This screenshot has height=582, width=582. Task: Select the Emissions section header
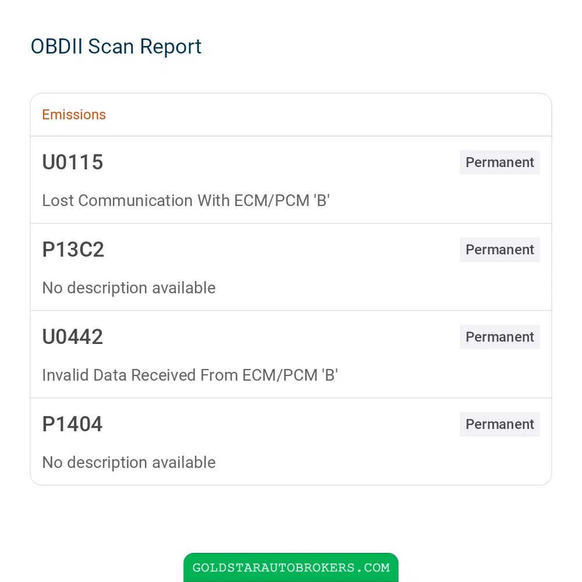pyautogui.click(x=74, y=115)
